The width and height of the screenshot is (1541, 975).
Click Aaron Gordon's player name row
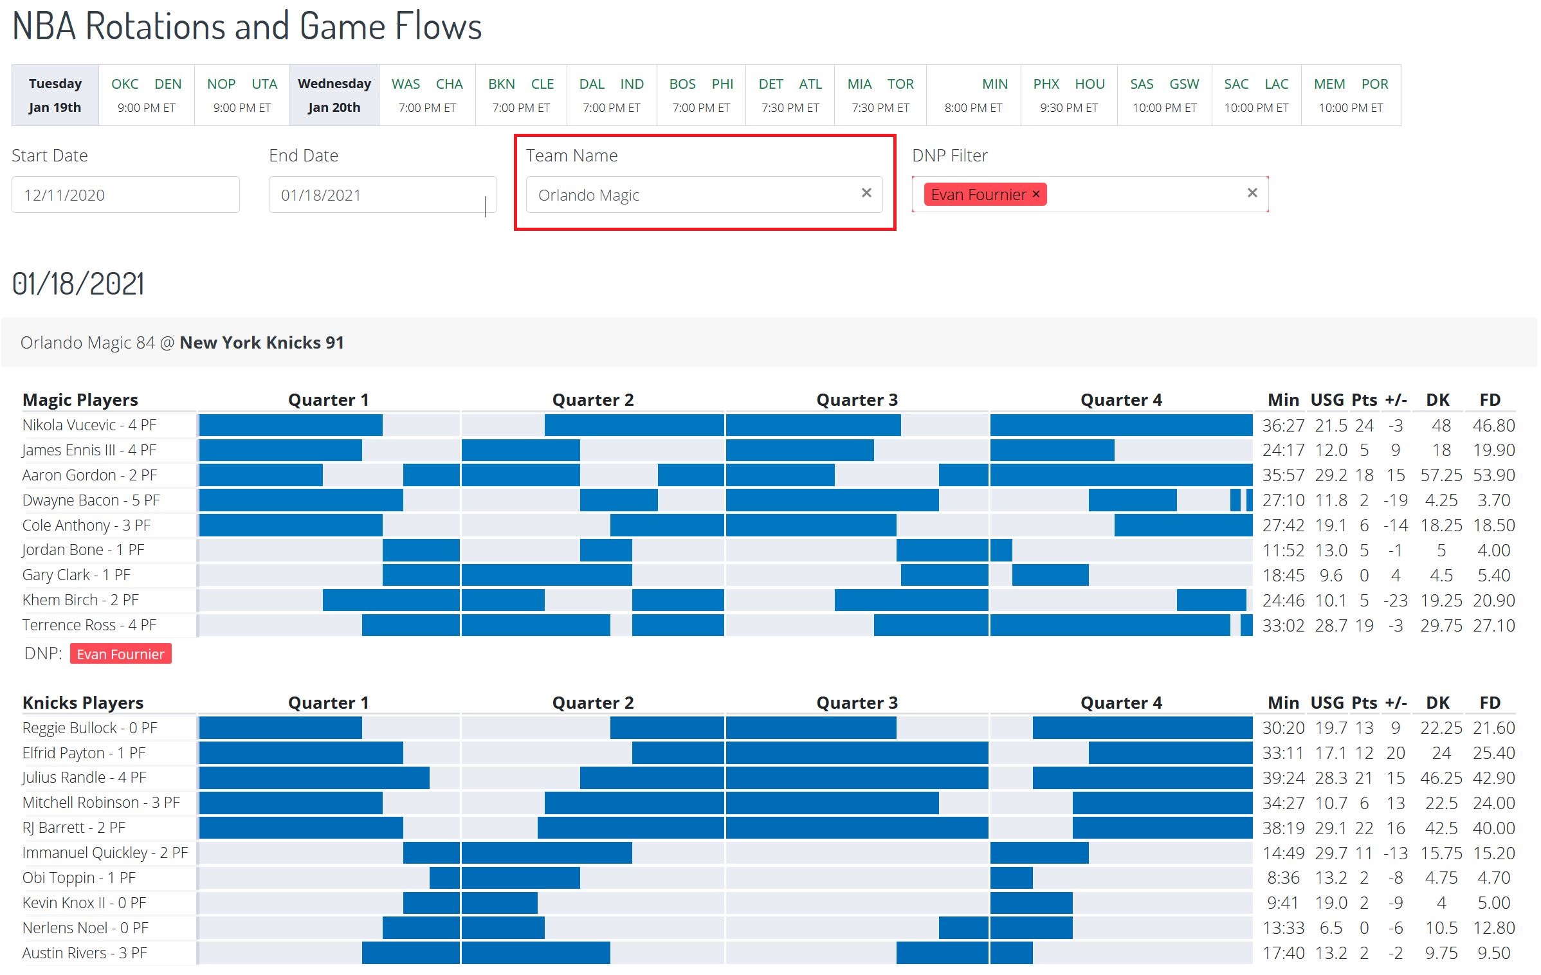89,475
